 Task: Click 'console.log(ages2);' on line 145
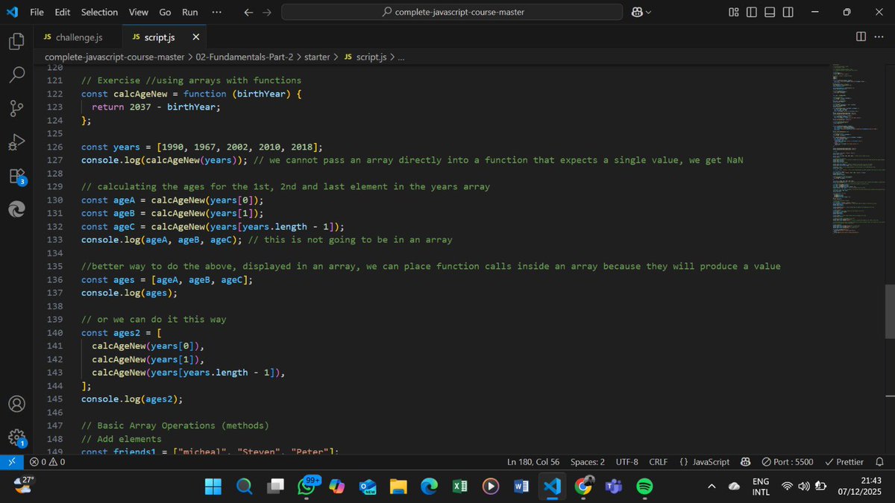pos(132,399)
